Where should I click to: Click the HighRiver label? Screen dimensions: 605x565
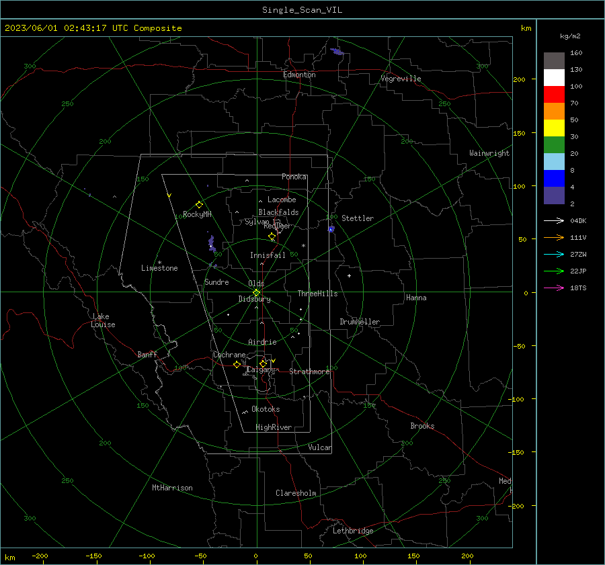tap(274, 427)
